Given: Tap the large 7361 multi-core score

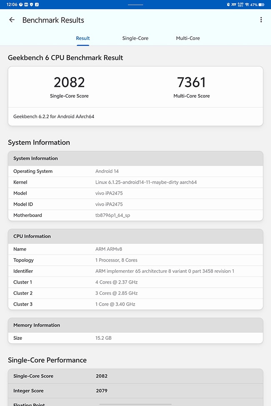Looking at the screenshot, I should pos(191,82).
